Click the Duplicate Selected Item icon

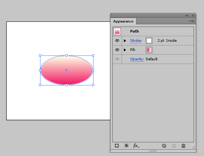click(x=174, y=146)
